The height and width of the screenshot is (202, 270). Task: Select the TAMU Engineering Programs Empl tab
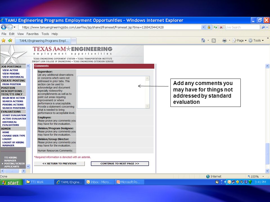[x=43, y=41]
